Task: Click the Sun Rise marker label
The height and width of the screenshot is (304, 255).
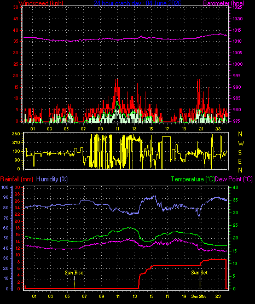Action: (74, 273)
